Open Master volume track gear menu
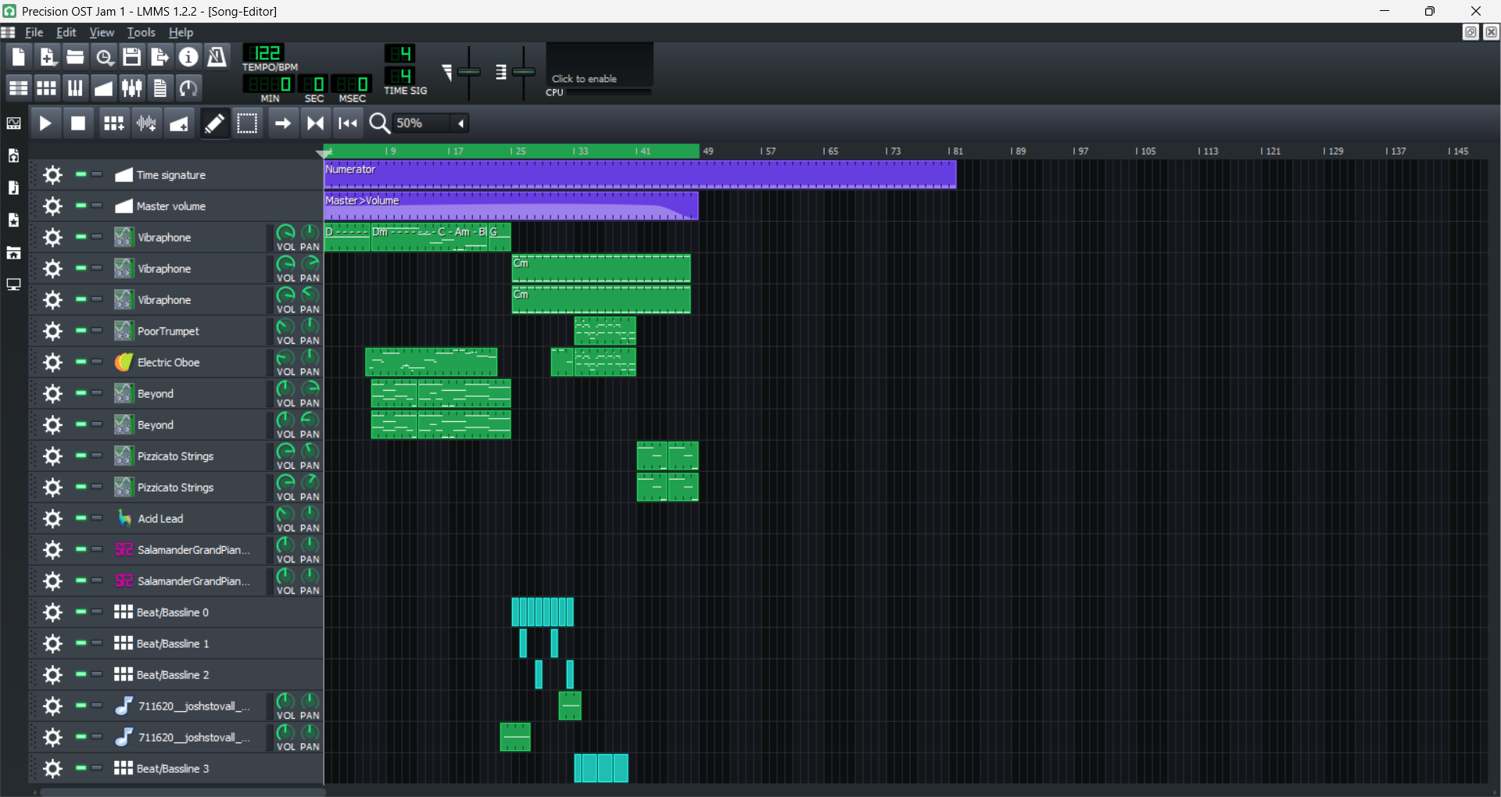The image size is (1501, 797). (52, 206)
